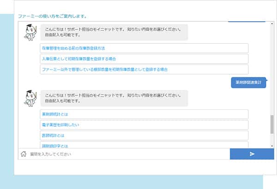Pick the ファーミー以外で管理している option
This screenshot has width=277, height=189.
click(x=144, y=70)
